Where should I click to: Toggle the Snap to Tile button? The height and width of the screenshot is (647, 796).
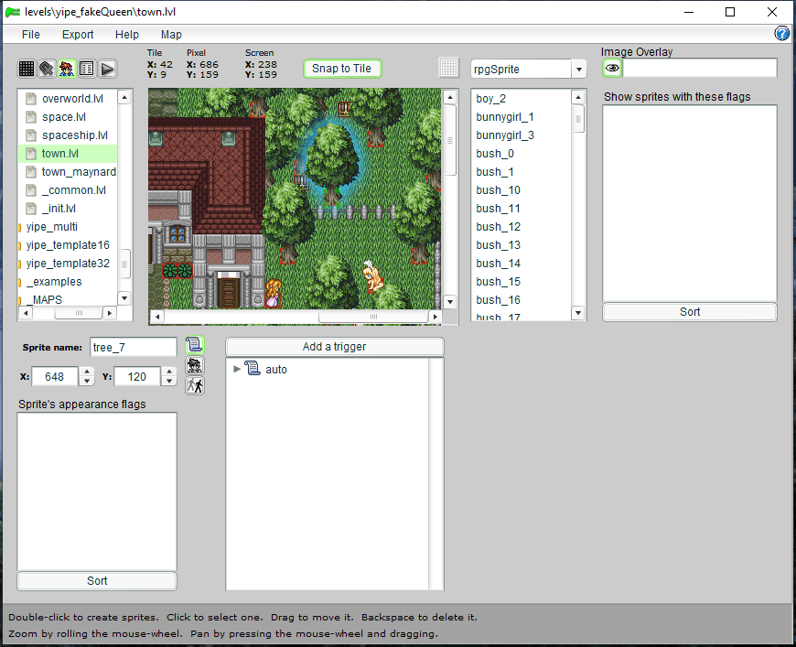click(341, 69)
